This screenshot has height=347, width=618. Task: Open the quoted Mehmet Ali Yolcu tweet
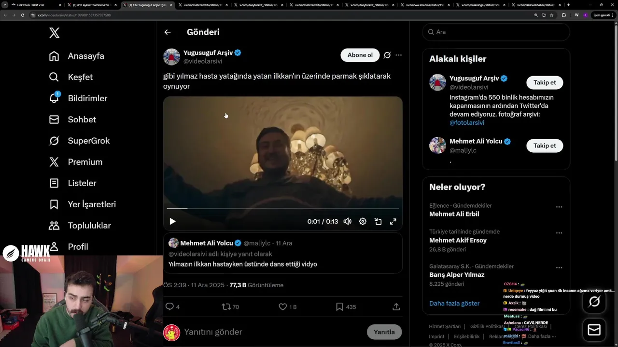pyautogui.click(x=283, y=254)
